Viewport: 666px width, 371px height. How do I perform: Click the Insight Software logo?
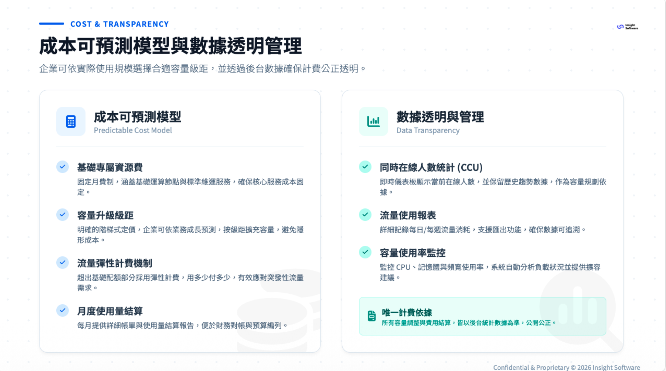pyautogui.click(x=627, y=27)
